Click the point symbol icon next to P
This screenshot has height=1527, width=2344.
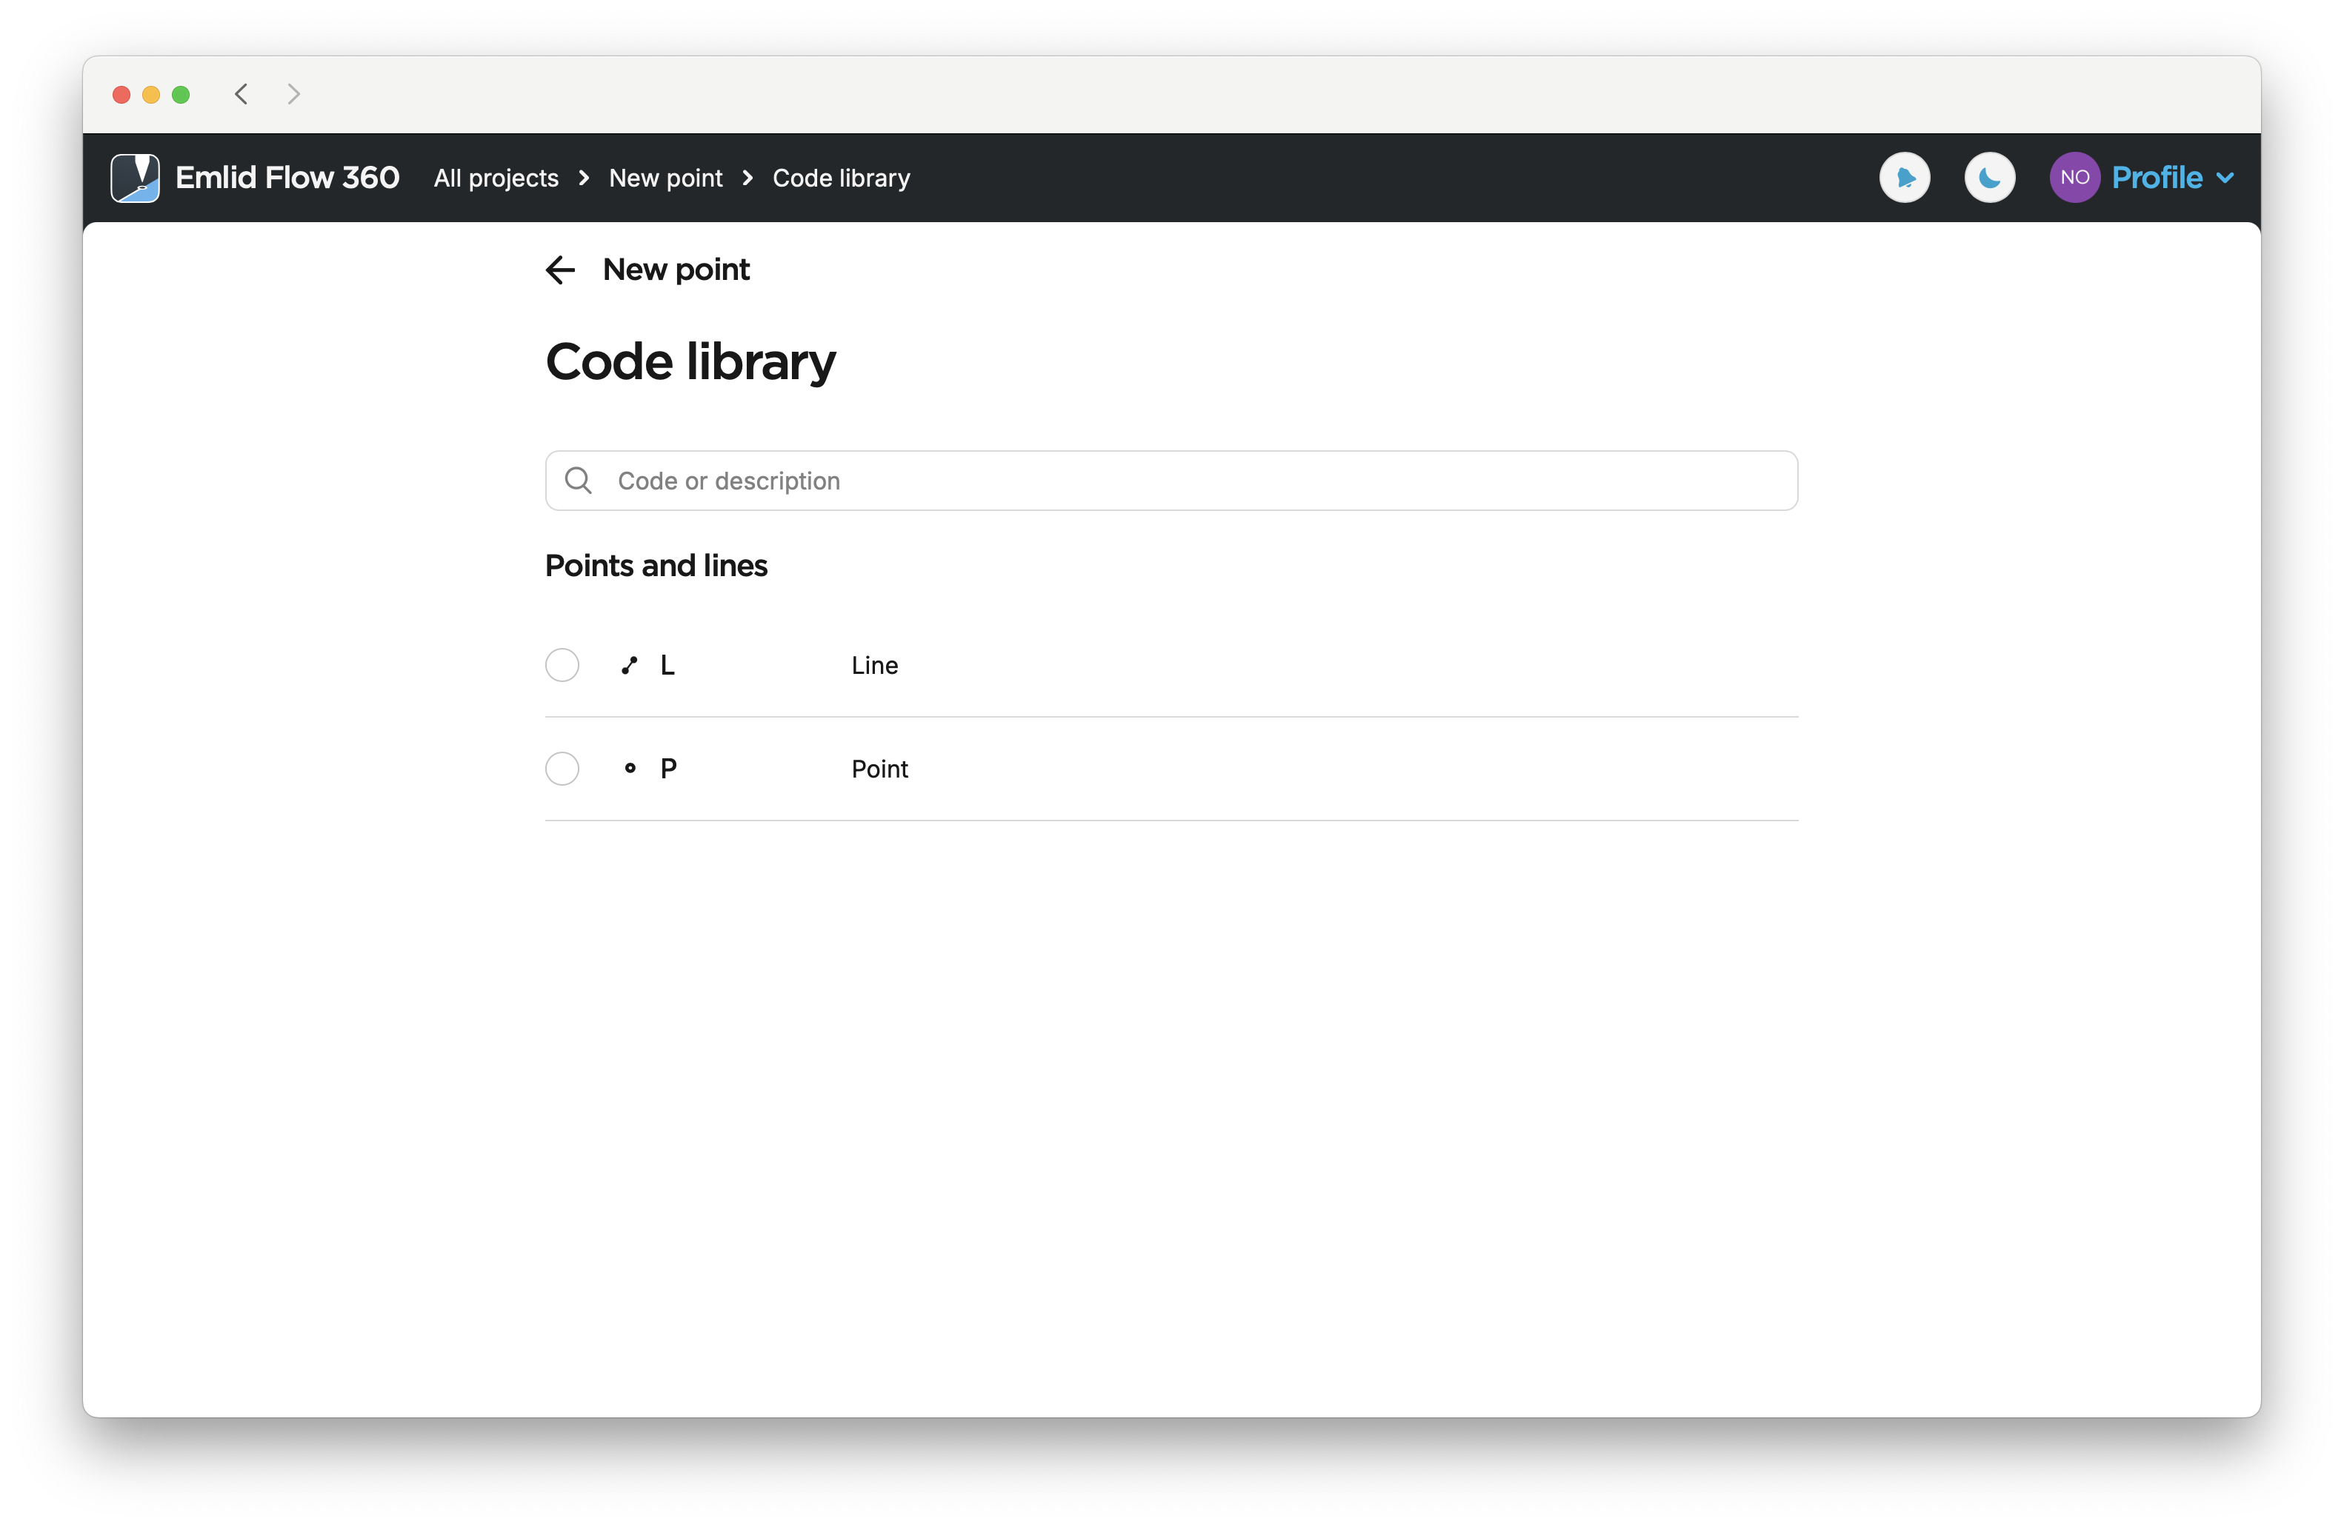pyautogui.click(x=630, y=768)
